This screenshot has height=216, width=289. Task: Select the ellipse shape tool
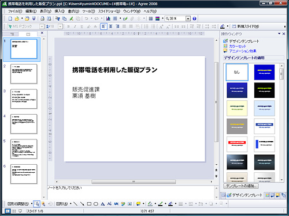coord(96,204)
